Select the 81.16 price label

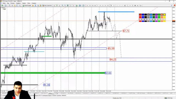[x=46, y=85]
